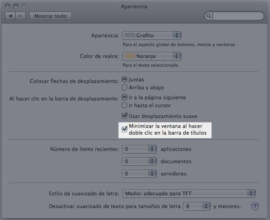This screenshot has width=270, height=220.
Task: Click the text Para el texto seleccionado
Action: tap(150, 65)
